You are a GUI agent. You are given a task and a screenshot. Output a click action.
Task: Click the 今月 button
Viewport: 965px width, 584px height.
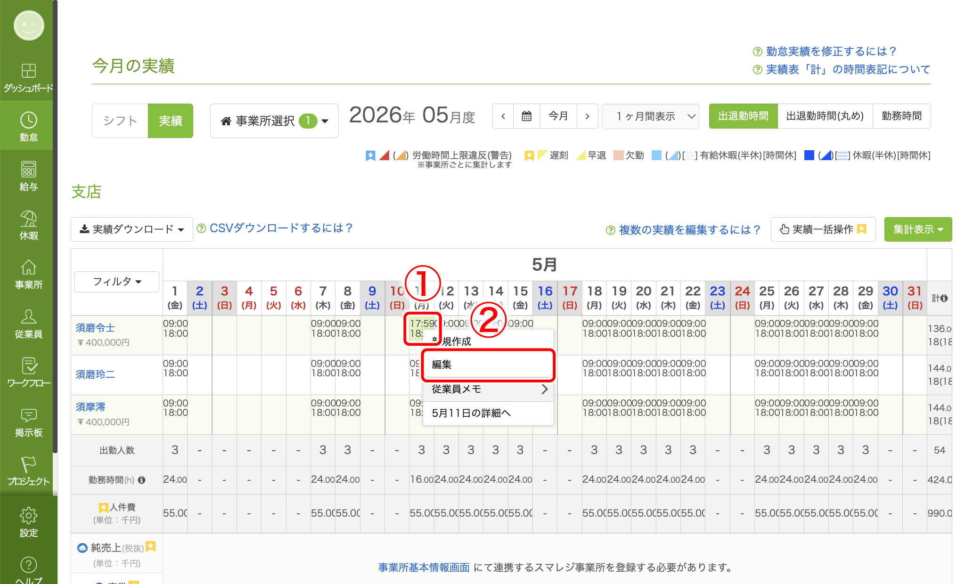pos(558,116)
